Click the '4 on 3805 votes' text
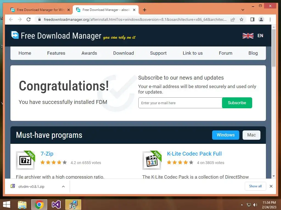This screenshot has width=281, height=210. [x=210, y=163]
